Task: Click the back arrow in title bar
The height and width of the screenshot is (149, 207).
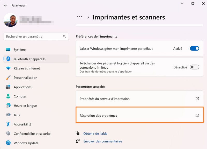Action: click(x=5, y=5)
